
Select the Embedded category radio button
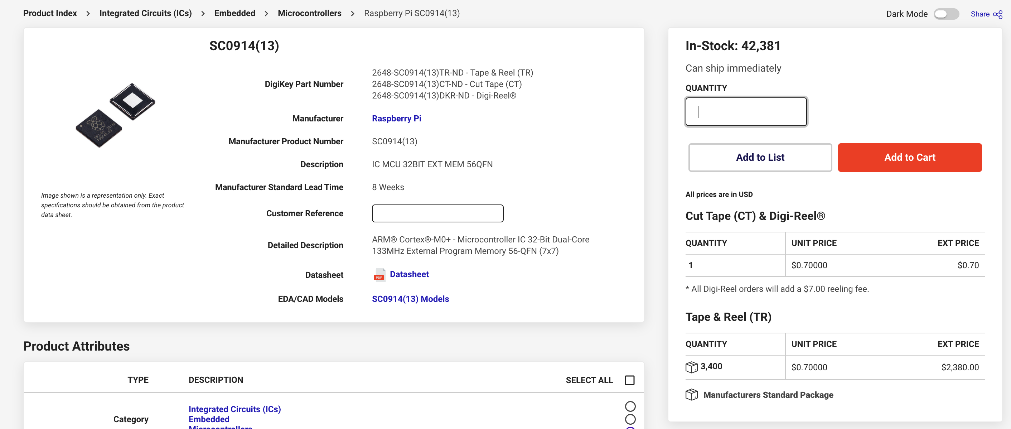[x=630, y=419]
